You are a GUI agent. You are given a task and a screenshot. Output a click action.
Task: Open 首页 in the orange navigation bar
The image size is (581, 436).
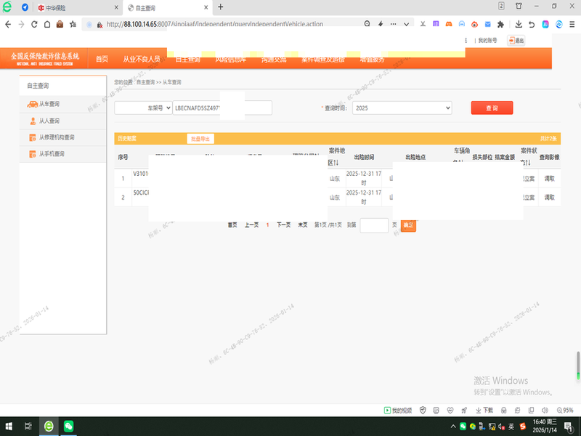point(102,59)
